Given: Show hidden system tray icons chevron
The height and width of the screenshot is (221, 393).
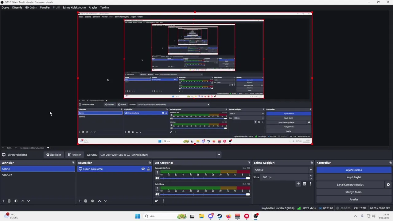Looking at the screenshot, I should click(x=356, y=216).
